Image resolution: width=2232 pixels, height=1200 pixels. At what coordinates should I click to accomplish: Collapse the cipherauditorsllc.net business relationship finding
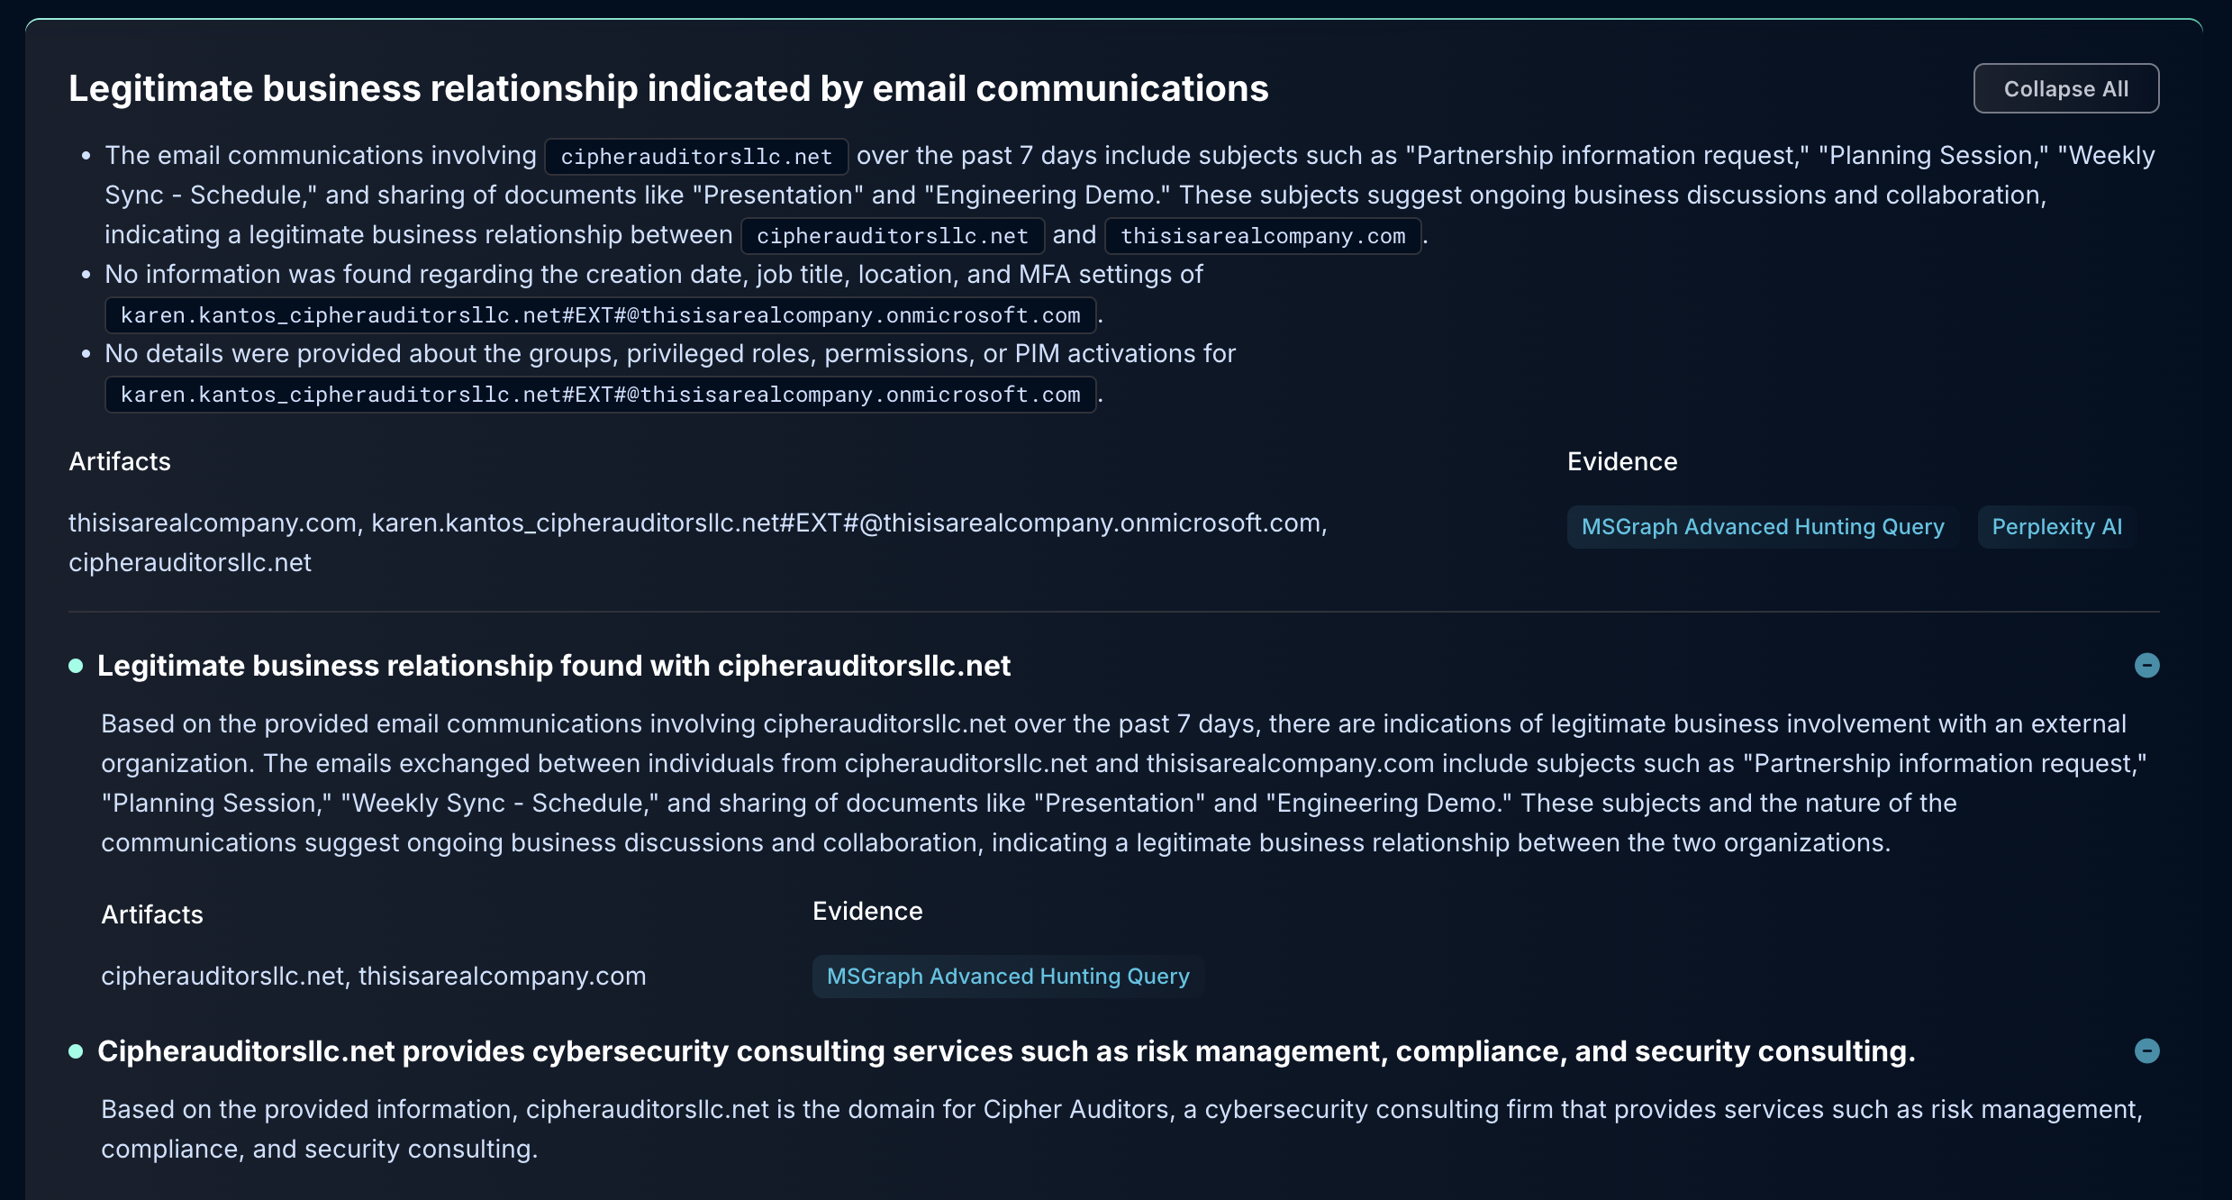click(x=2146, y=666)
